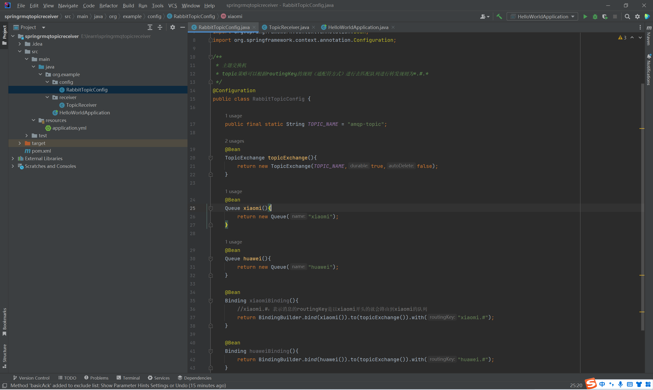
Task: Open the Refactor menu
Action: coord(108,6)
